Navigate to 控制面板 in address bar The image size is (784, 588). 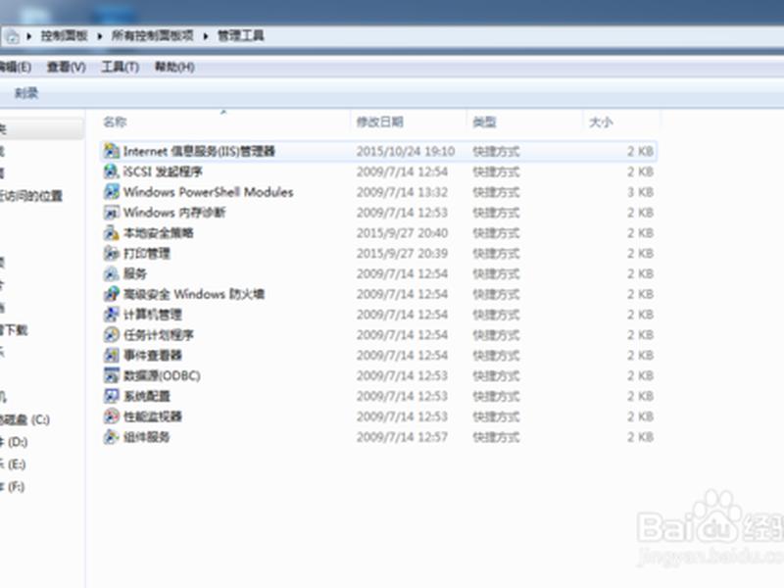[64, 35]
